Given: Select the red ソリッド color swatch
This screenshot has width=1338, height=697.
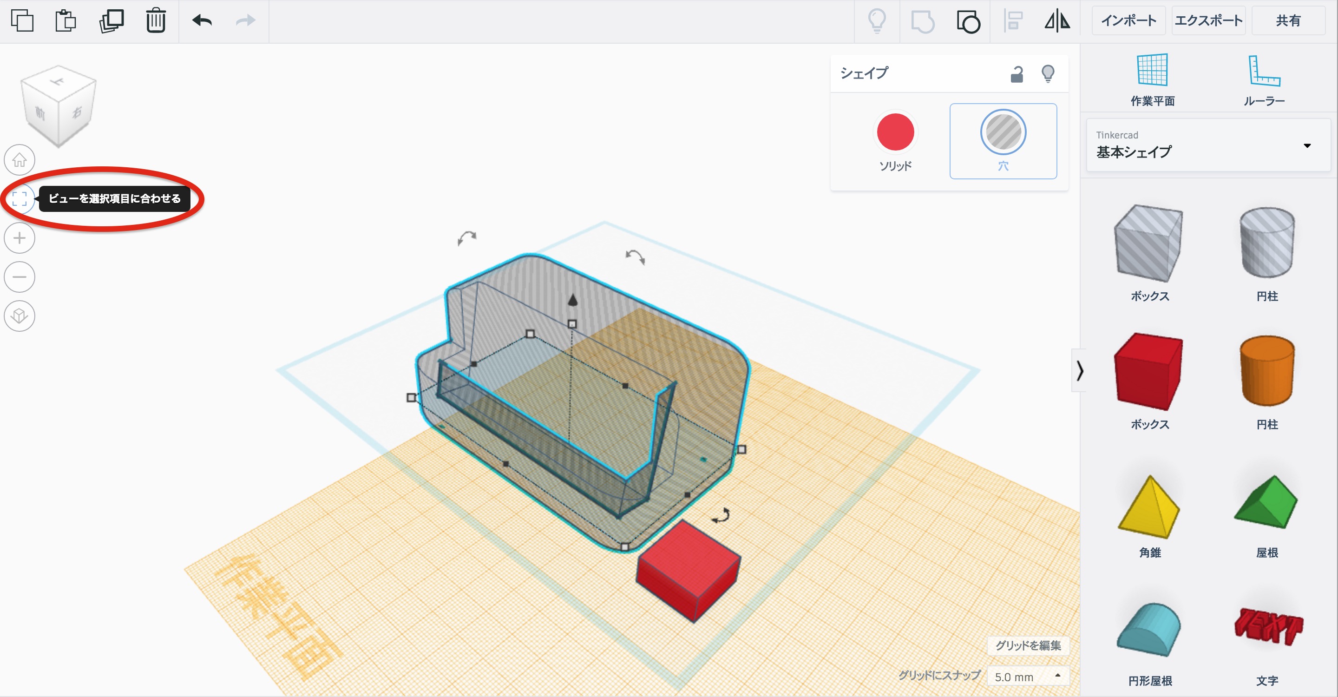Looking at the screenshot, I should 895,132.
